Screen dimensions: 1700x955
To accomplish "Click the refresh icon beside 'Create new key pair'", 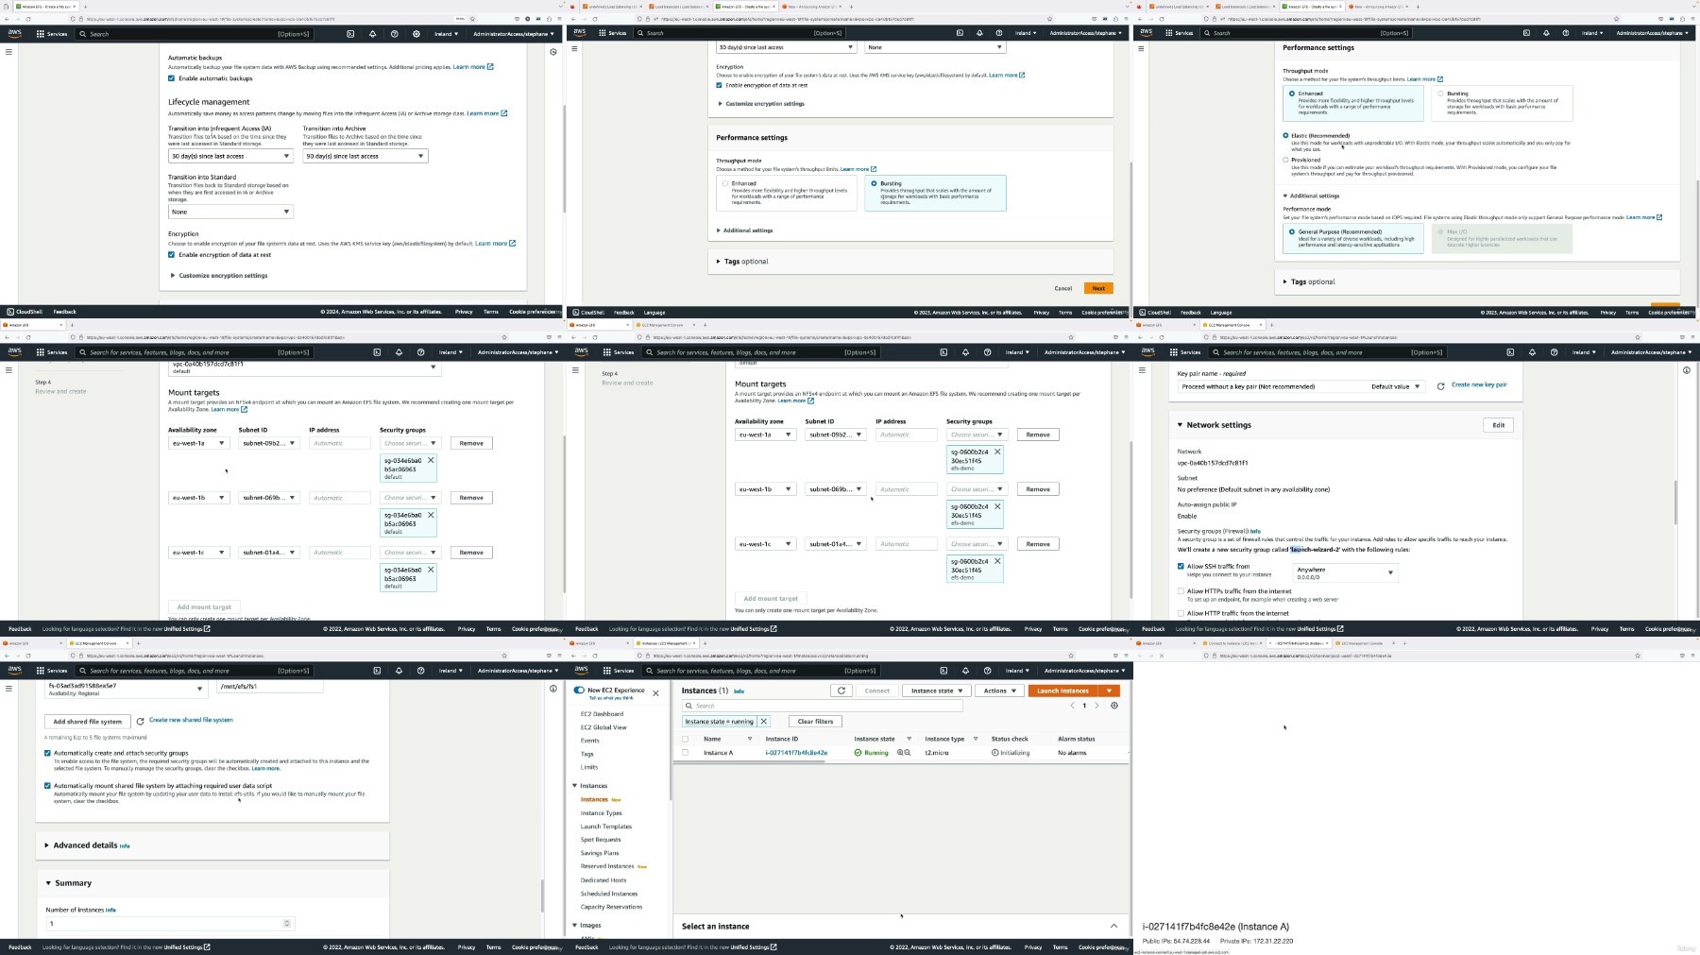I will point(1440,386).
